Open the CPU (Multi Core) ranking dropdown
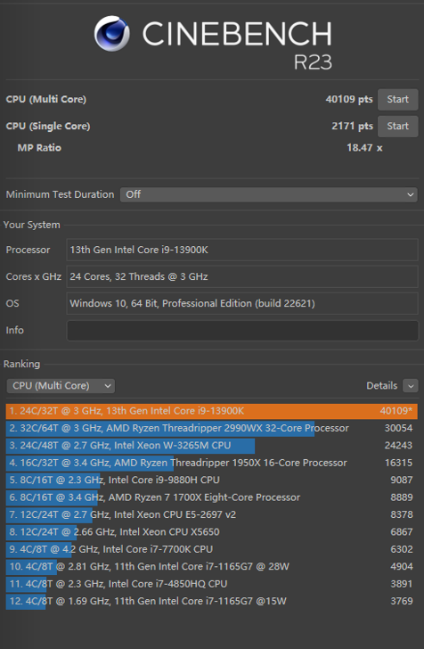 pos(61,386)
